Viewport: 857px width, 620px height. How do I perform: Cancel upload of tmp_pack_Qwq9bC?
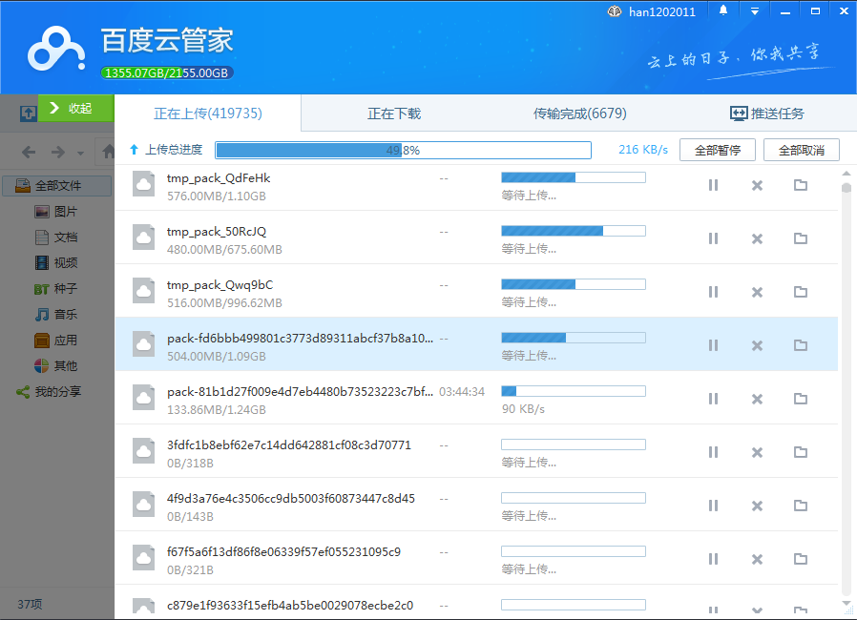(757, 292)
